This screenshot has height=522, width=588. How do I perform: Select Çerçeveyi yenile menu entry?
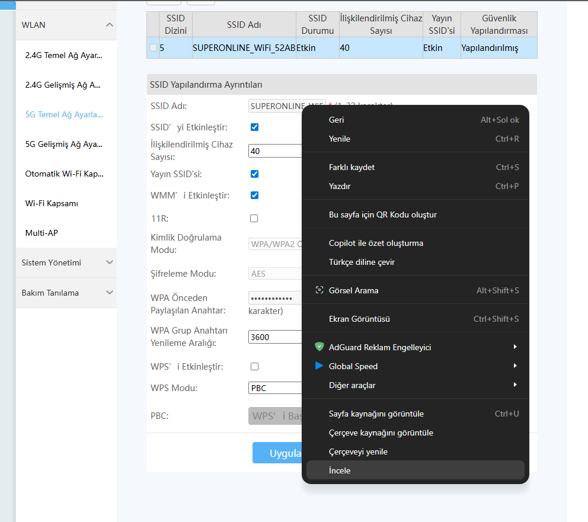coord(415,451)
